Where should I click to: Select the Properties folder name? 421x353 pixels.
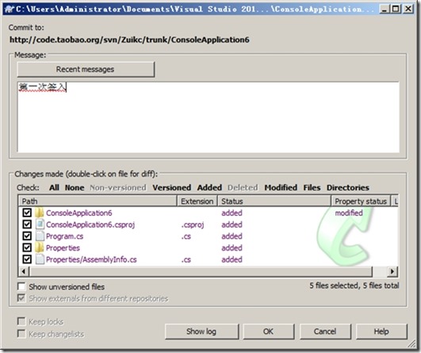pyautogui.click(x=63, y=247)
